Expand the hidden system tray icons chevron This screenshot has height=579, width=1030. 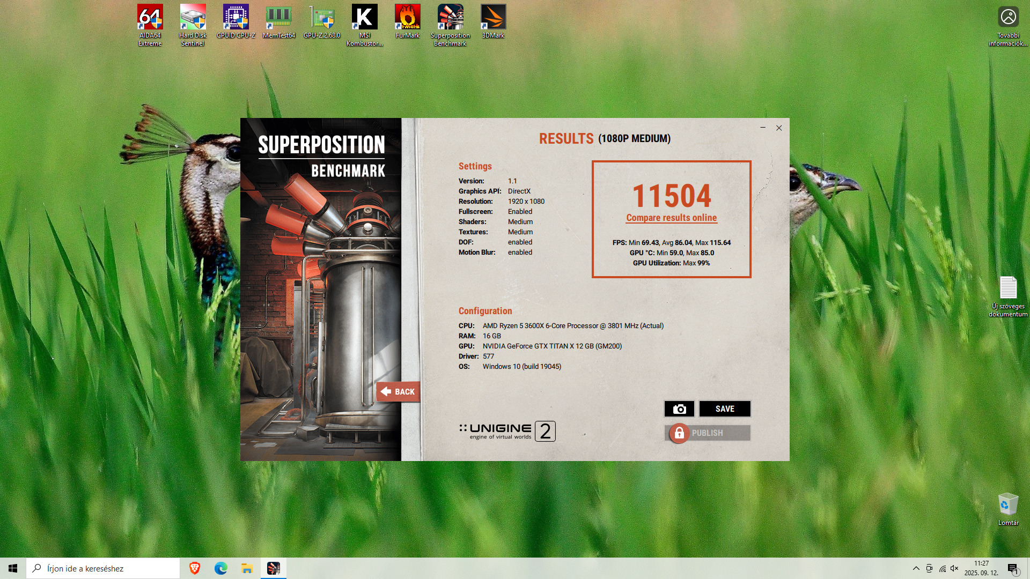click(x=916, y=568)
